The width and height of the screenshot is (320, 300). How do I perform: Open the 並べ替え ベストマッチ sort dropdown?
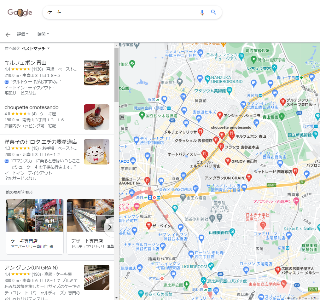(x=27, y=49)
